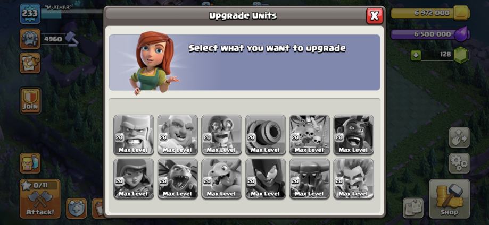
Task: Click the Join clan shield button
Action: coord(30,100)
